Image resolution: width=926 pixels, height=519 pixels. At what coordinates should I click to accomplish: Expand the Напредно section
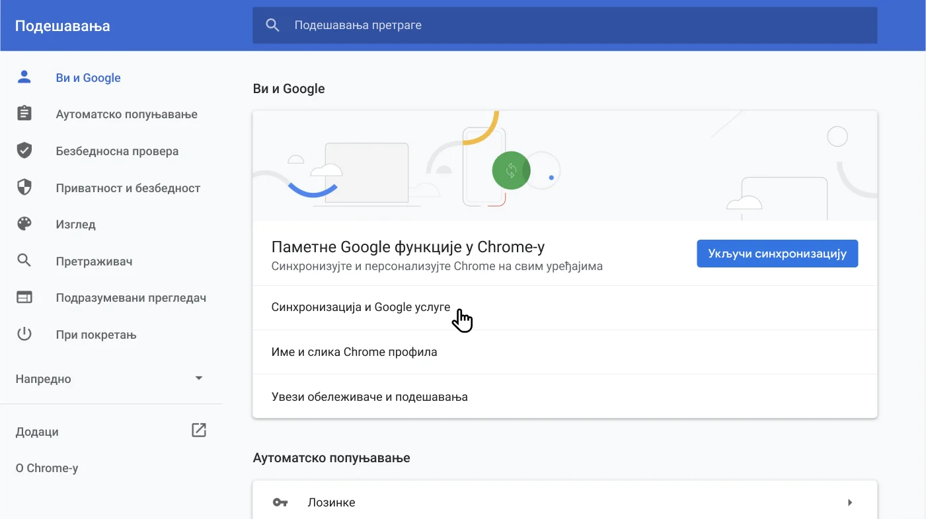[43, 378]
